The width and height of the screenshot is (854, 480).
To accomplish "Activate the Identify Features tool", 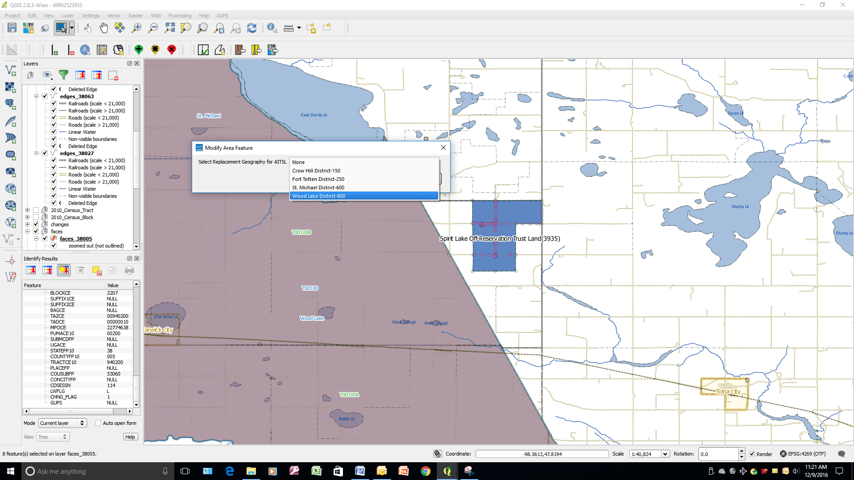I will click(x=272, y=28).
